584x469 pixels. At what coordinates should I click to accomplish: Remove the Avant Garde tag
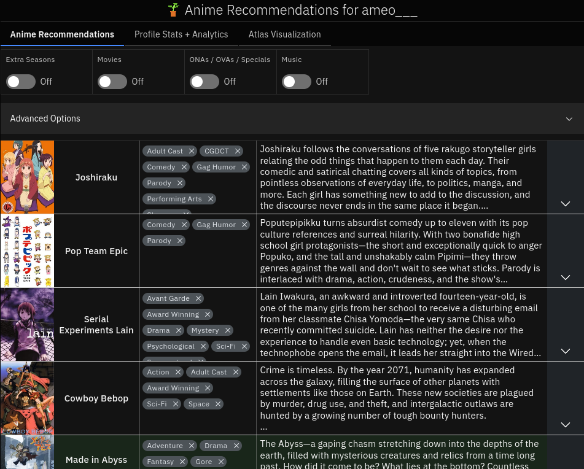(x=198, y=298)
